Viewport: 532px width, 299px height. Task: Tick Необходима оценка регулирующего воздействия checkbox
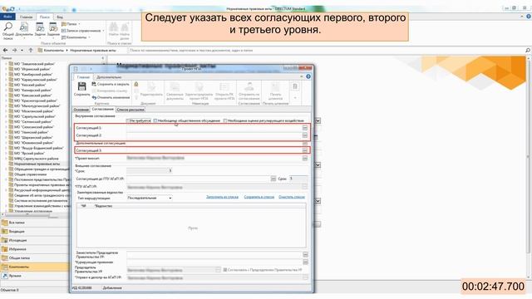[x=225, y=120]
